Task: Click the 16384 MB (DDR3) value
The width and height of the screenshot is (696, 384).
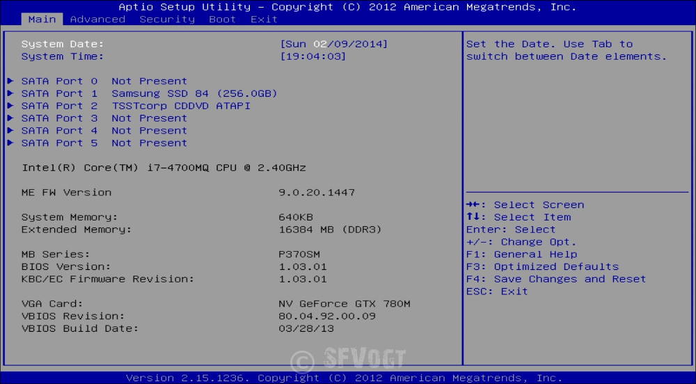Action: pos(330,230)
